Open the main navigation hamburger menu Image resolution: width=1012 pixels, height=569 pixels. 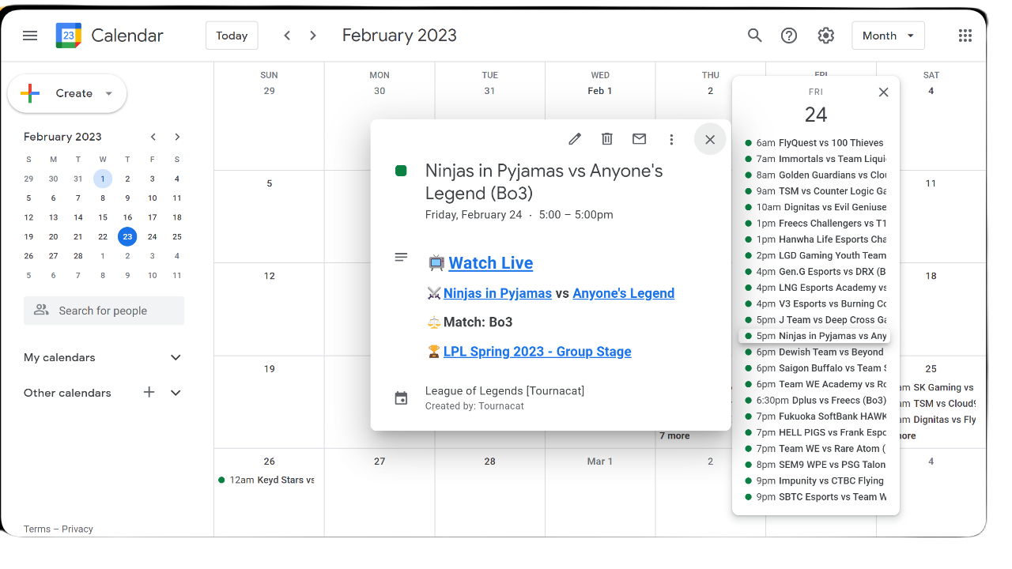pyautogui.click(x=30, y=35)
